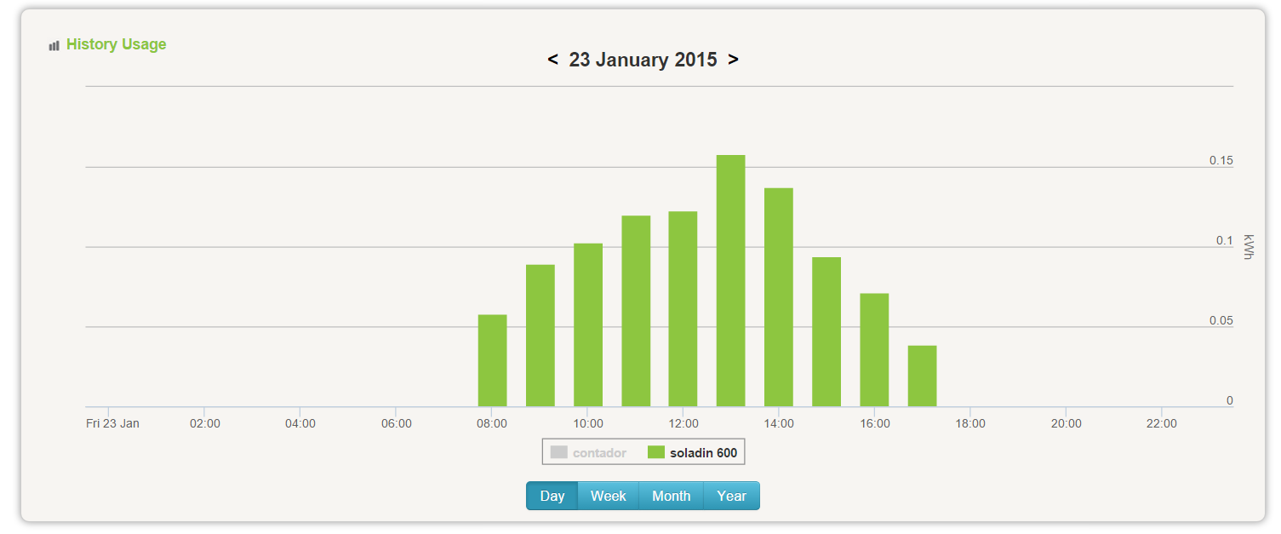Select the shortest bar at 17:00
The image size is (1281, 534).
(x=922, y=376)
